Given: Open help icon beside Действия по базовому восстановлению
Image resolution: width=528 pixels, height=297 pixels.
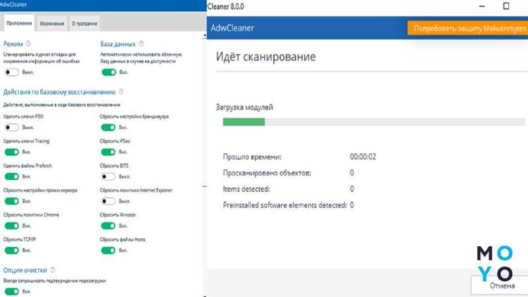Looking at the screenshot, I should pos(121,92).
